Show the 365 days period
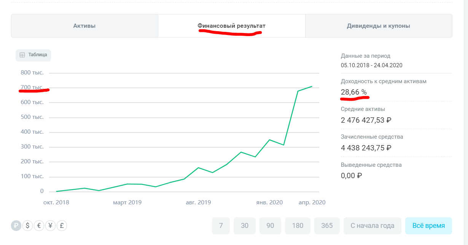 click(x=327, y=226)
